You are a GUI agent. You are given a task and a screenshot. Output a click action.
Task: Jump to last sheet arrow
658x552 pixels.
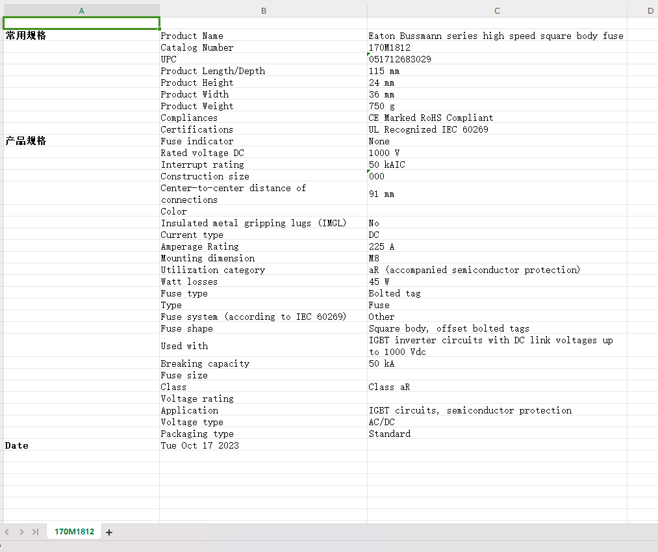pyautogui.click(x=36, y=532)
